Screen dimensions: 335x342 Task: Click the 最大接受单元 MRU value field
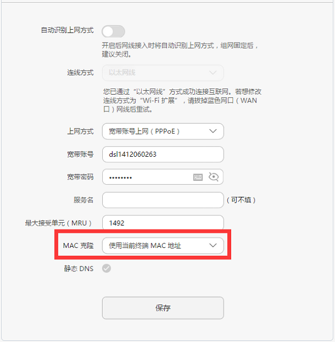[162, 222]
